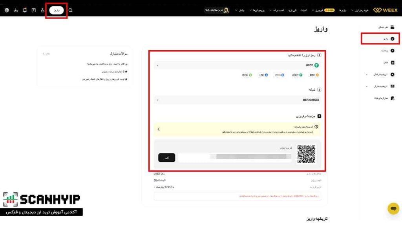Open the first FAQ question link
Screen dimensions: 402x226
[107, 64]
